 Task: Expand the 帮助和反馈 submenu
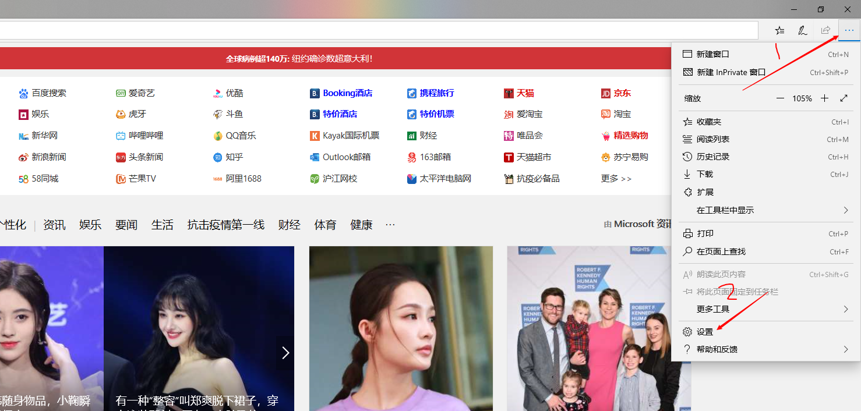pyautogui.click(x=766, y=349)
